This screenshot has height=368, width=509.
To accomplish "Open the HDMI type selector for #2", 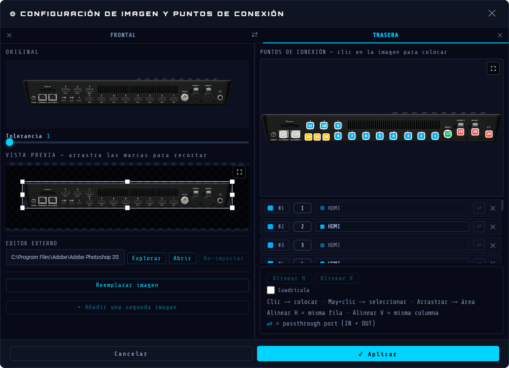I will pyautogui.click(x=392, y=227).
